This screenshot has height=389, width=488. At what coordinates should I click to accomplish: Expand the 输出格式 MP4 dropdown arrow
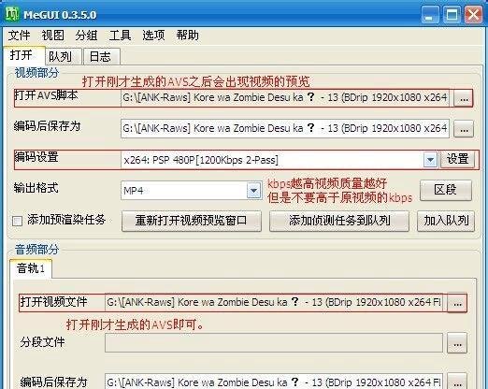(x=253, y=191)
